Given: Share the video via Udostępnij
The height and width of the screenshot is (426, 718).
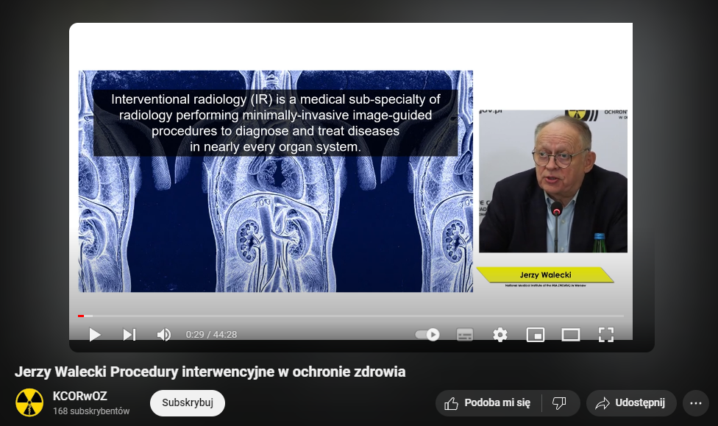Looking at the screenshot, I should [x=631, y=403].
